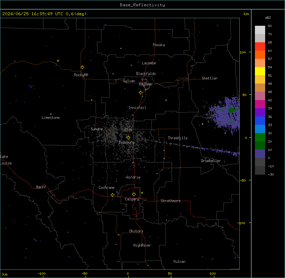Click the yellow V marker northeast of Calgary
The width and height of the screenshot is (285, 278).
point(142,193)
